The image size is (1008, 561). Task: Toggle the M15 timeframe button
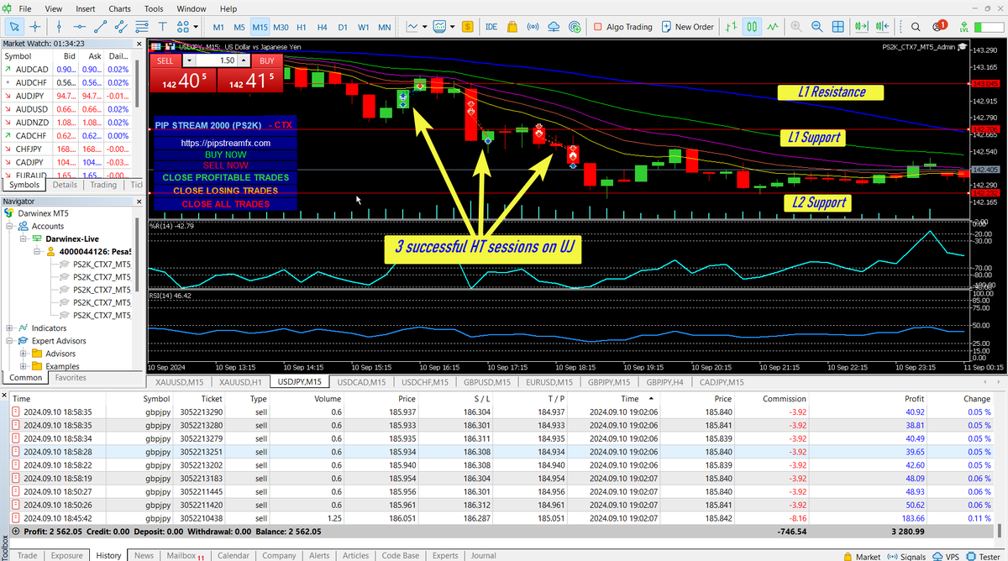[260, 27]
